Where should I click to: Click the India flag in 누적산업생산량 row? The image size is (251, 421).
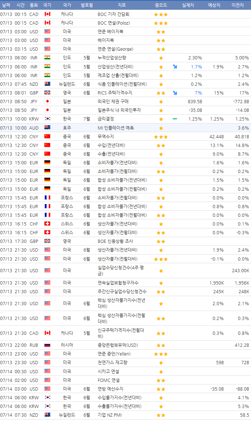(47, 58)
